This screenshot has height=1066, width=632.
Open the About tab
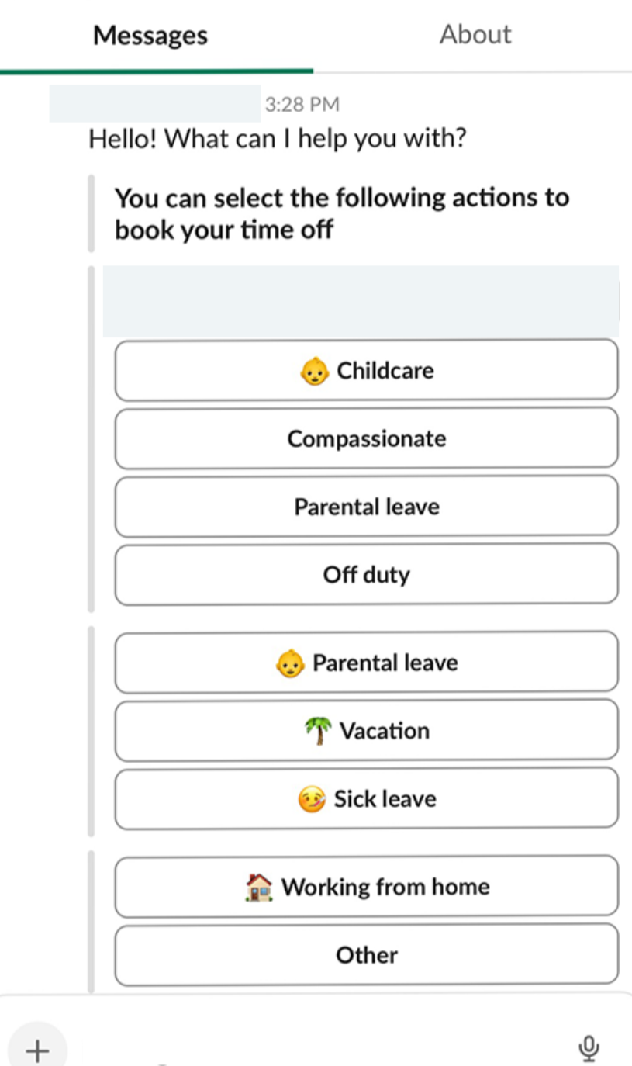pyautogui.click(x=475, y=35)
